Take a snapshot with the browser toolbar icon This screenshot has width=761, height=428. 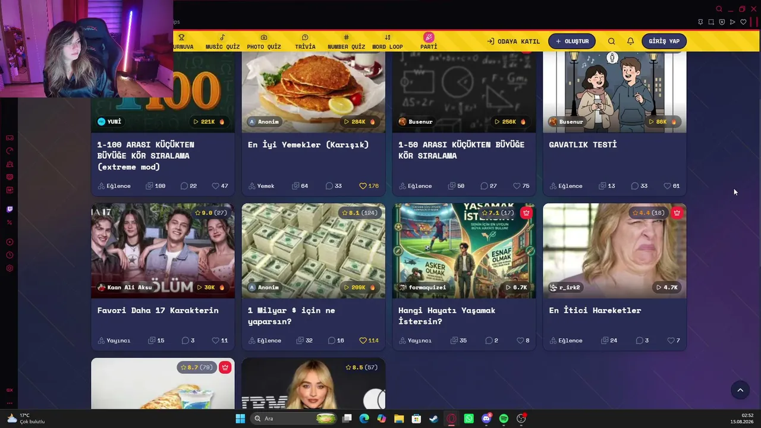tap(711, 22)
